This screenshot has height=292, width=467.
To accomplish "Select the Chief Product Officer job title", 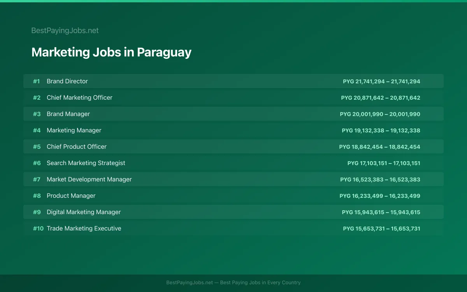I will [x=77, y=147].
